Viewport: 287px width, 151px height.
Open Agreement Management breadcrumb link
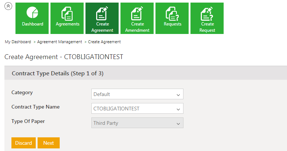(x=59, y=42)
